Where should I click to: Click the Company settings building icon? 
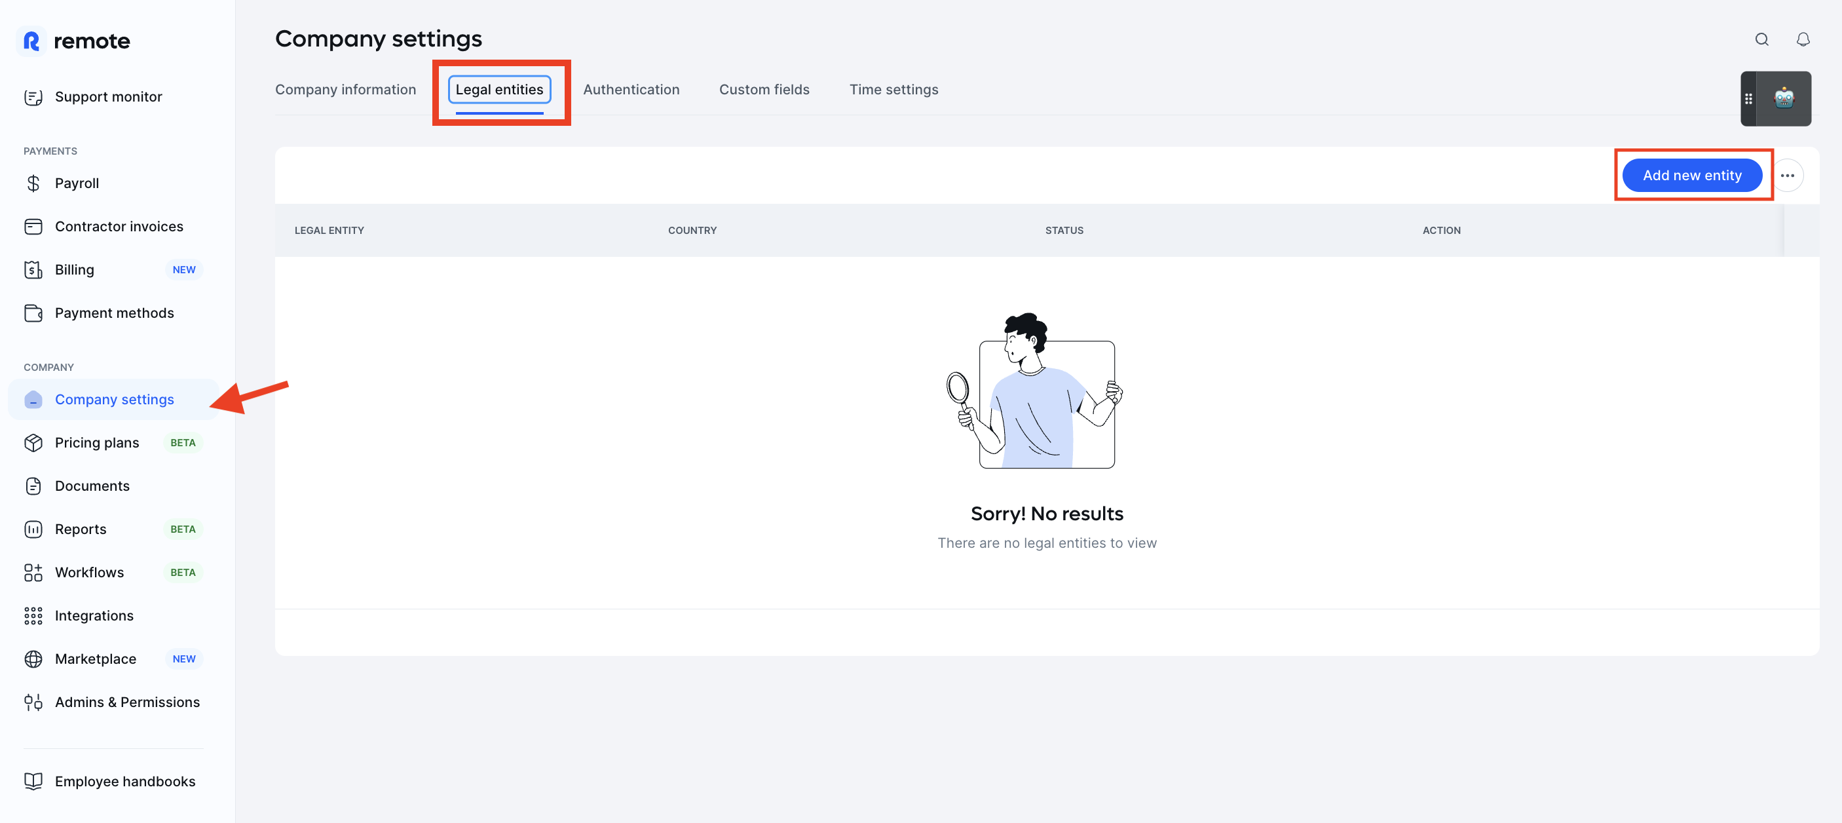(33, 400)
